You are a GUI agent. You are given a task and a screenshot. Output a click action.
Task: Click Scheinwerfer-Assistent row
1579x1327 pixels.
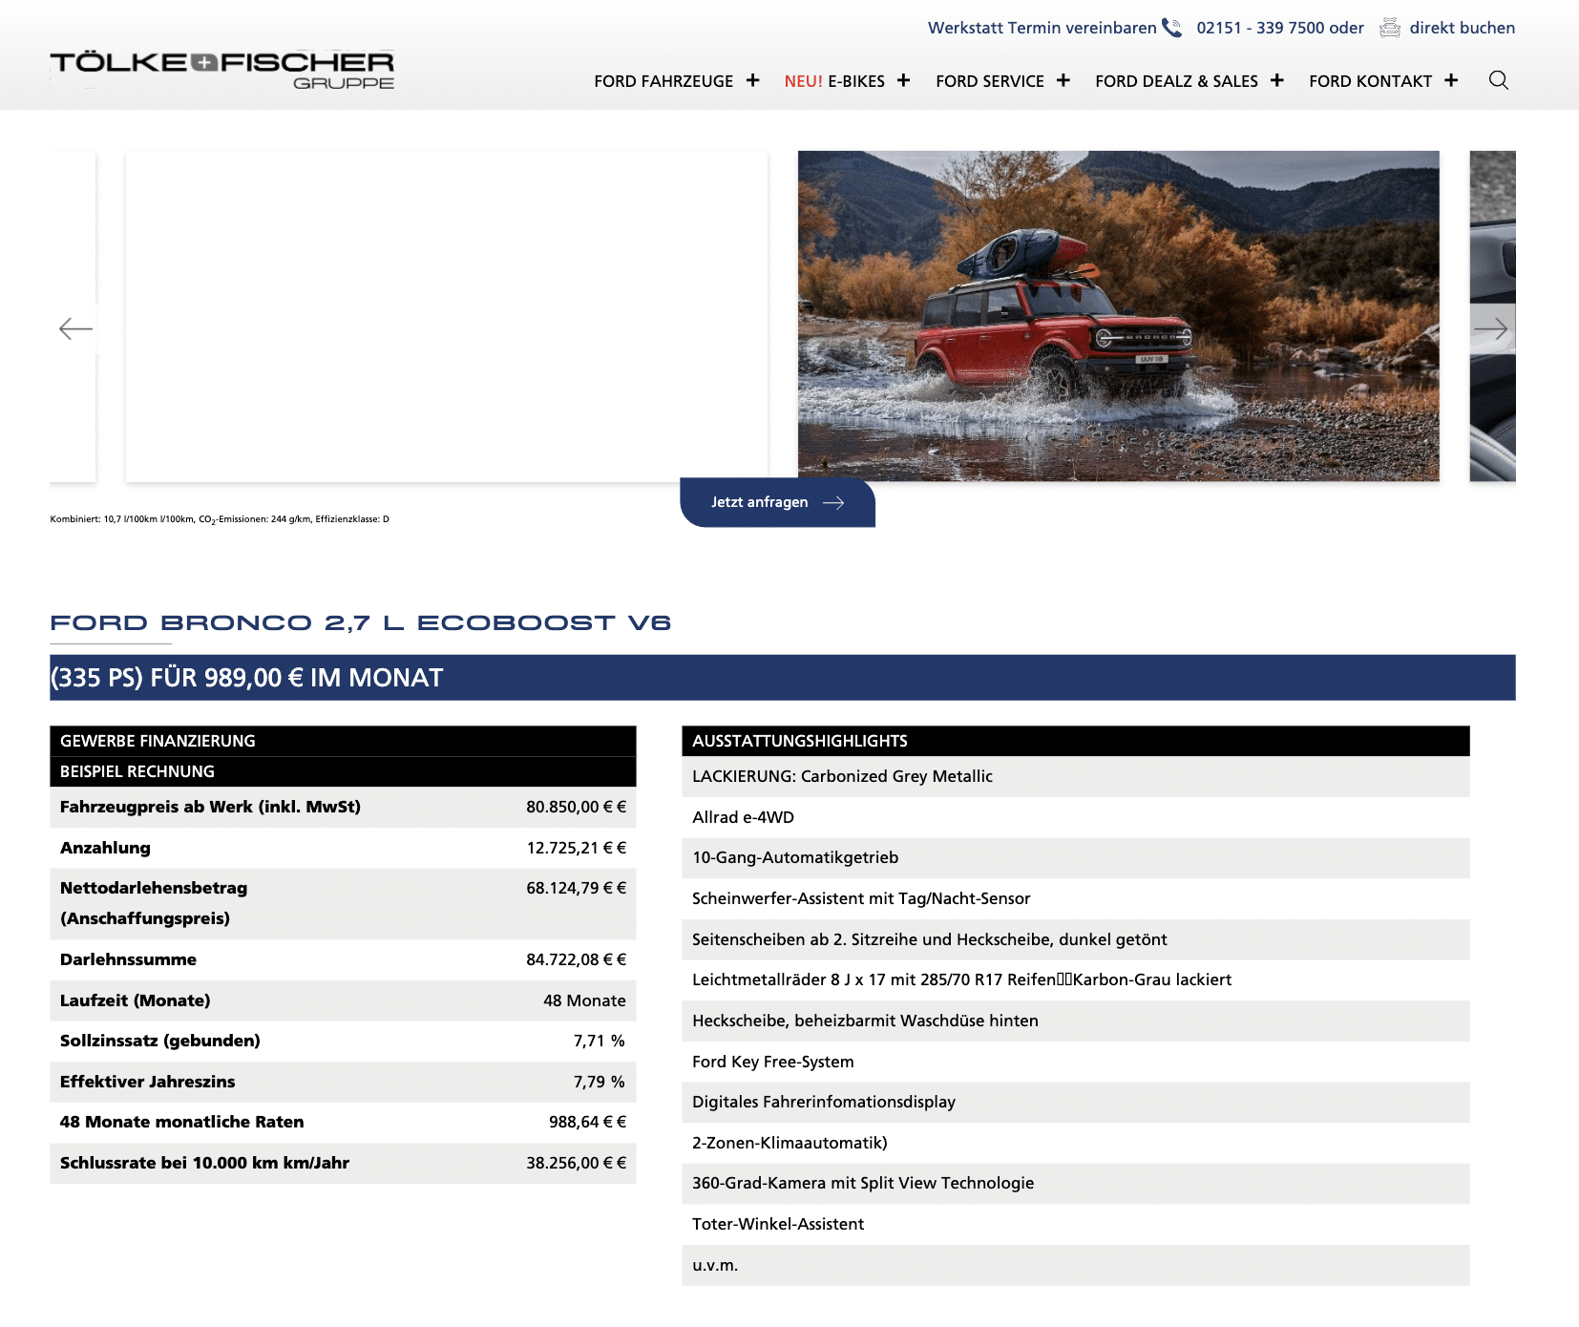[1076, 898]
